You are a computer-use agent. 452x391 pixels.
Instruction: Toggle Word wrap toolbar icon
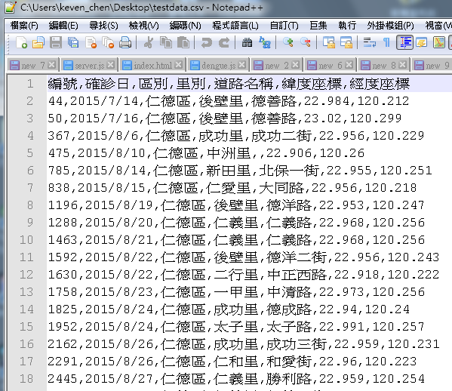tap(369, 43)
